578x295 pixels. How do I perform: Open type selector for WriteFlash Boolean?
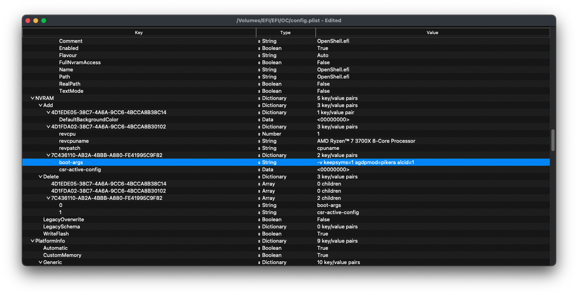tap(259, 234)
